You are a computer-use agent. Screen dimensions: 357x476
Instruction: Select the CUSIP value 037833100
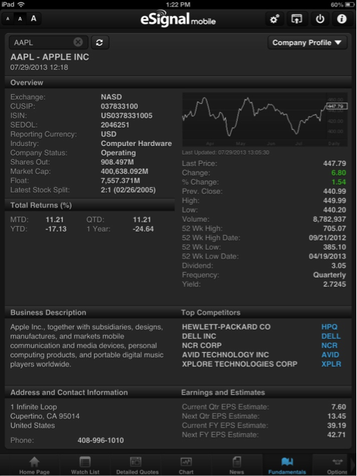(x=119, y=106)
